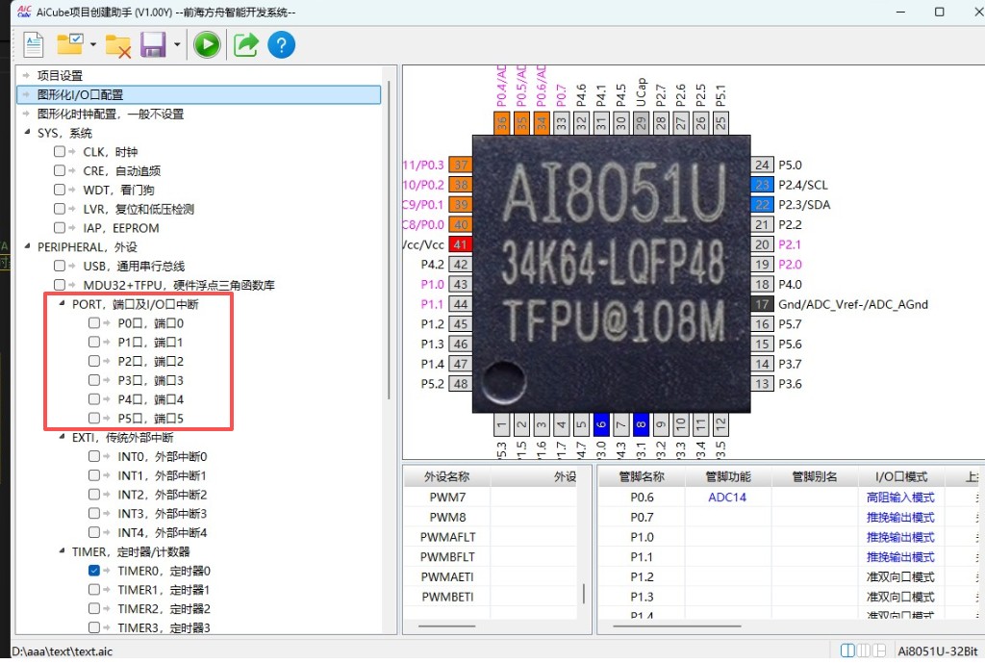Open an existing project
This screenshot has width=985, height=664.
[x=67, y=44]
